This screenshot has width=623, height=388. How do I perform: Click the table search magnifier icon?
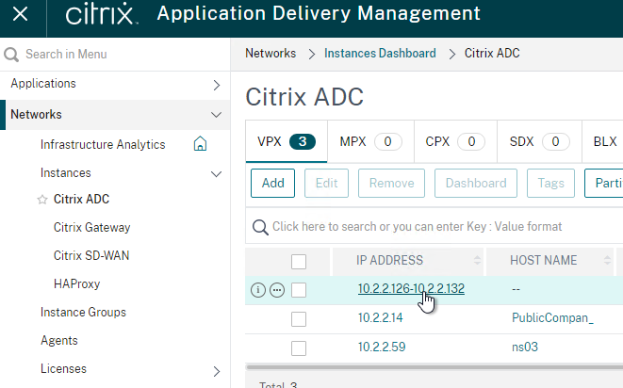(260, 227)
